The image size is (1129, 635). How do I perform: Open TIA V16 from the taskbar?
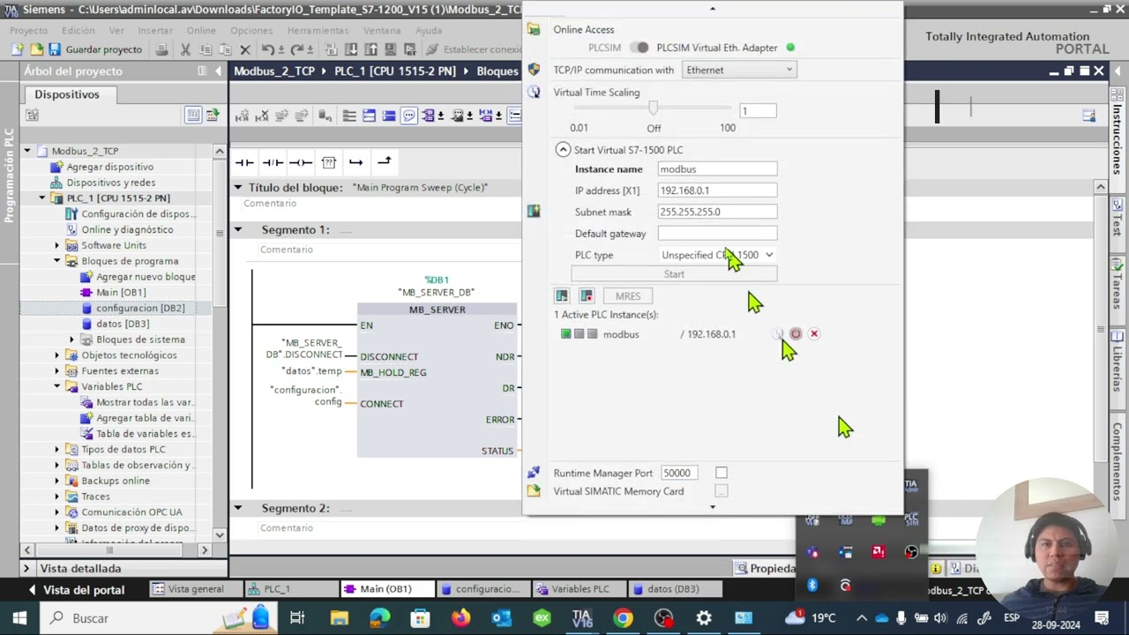(x=582, y=618)
